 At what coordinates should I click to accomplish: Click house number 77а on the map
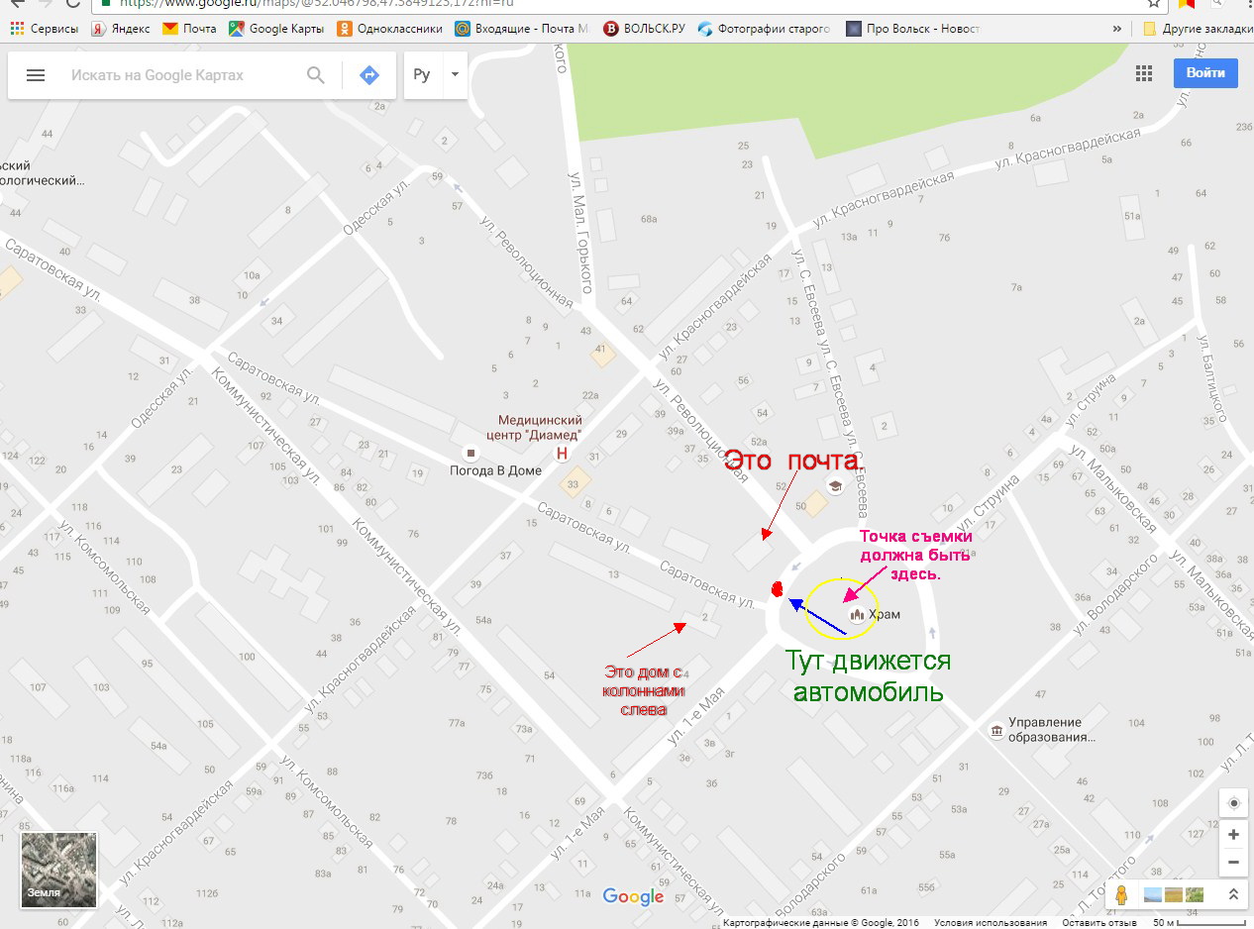[x=456, y=723]
